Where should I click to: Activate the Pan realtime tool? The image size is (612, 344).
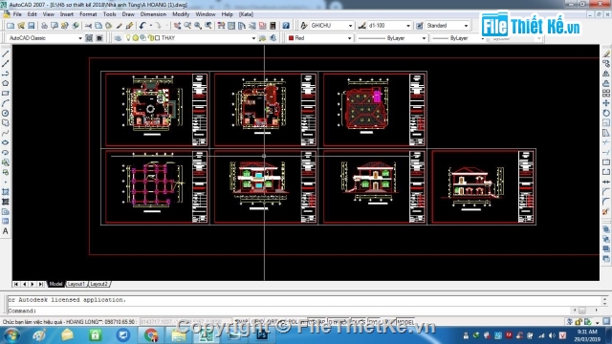[178, 26]
